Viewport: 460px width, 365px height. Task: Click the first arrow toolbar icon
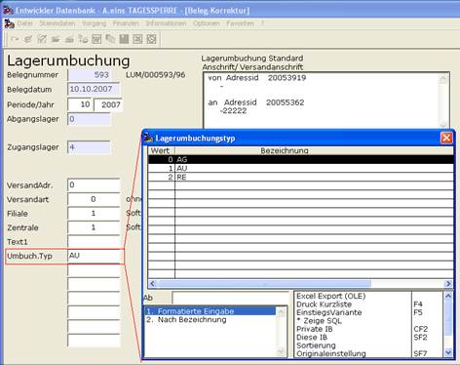15,39
